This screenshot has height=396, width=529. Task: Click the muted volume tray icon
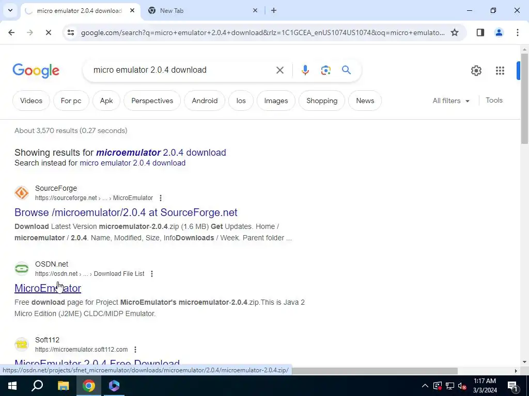462,386
